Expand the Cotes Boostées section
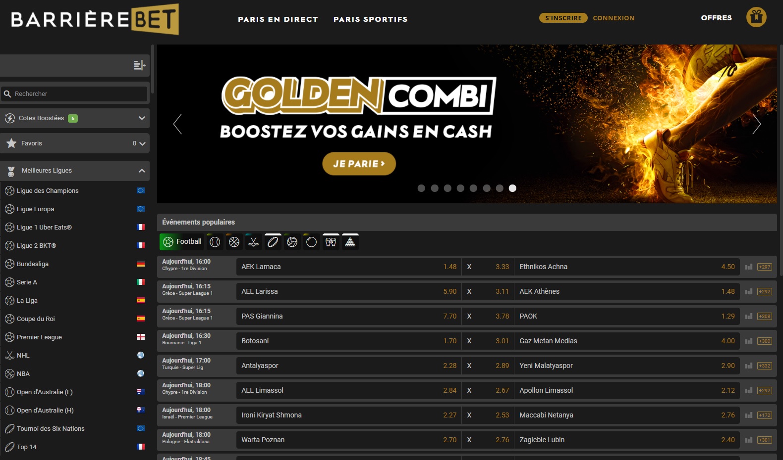The width and height of the screenshot is (783, 460). (75, 118)
